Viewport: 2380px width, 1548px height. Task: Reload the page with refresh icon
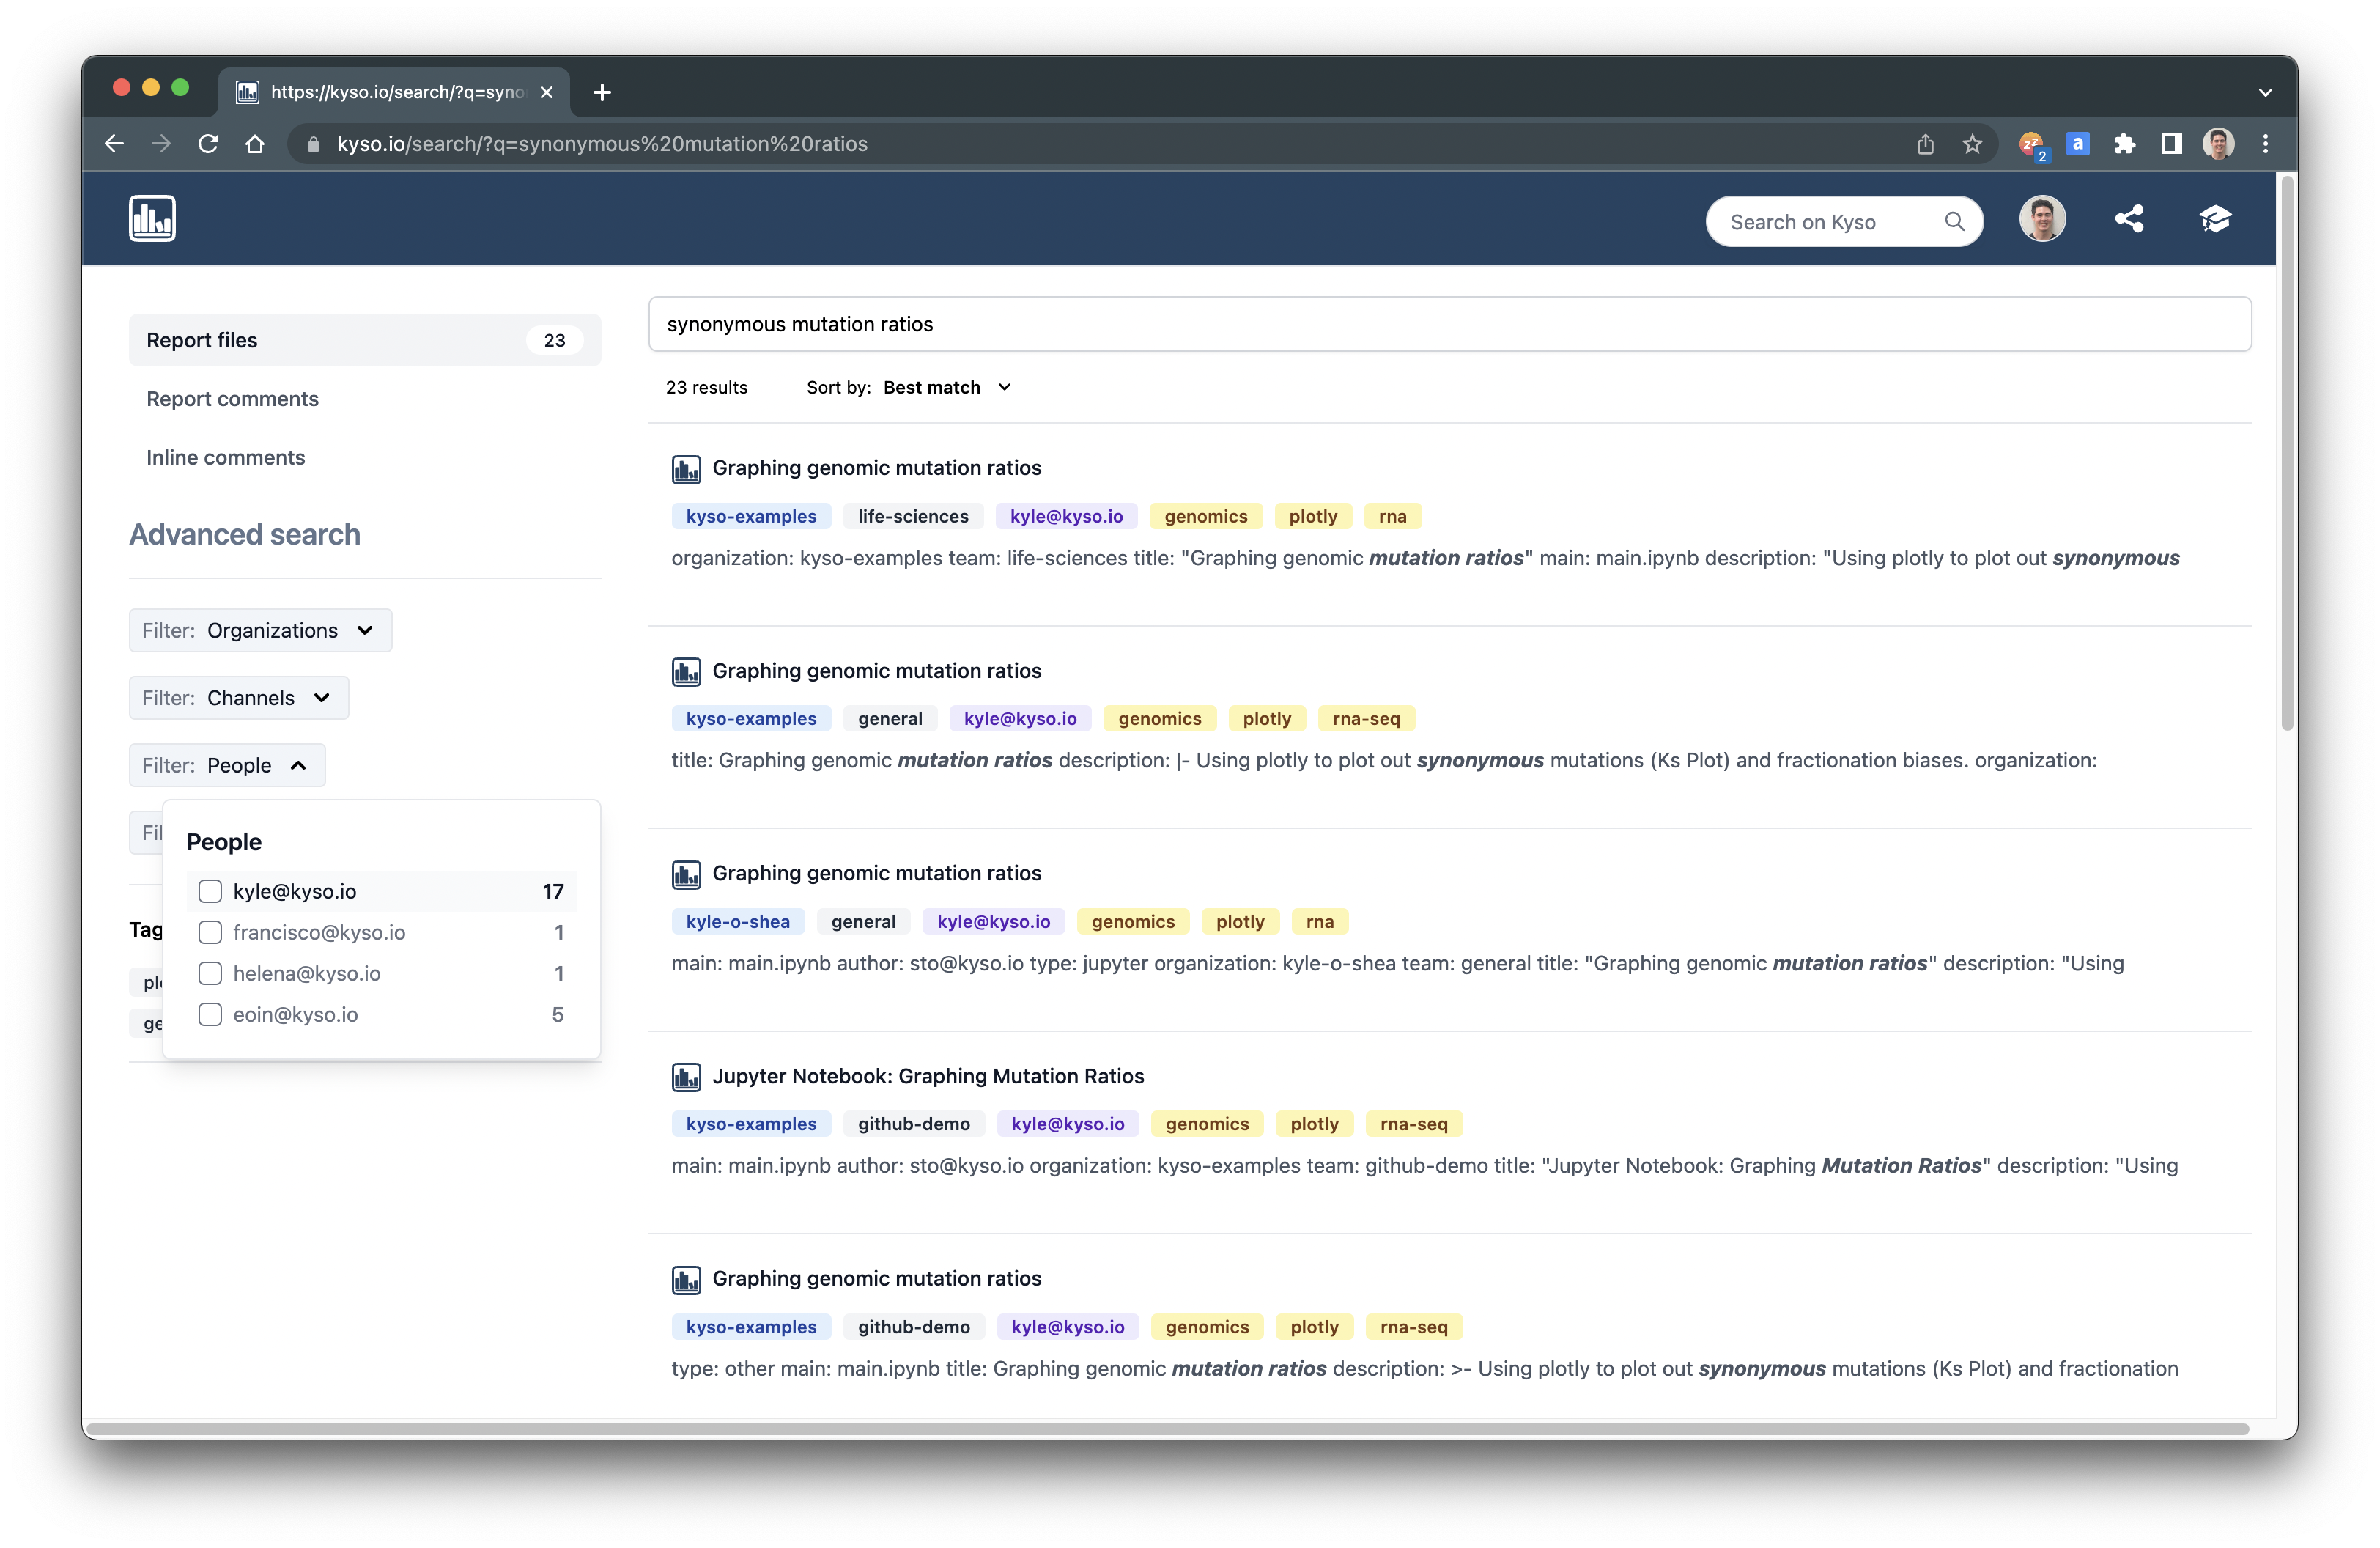(208, 144)
